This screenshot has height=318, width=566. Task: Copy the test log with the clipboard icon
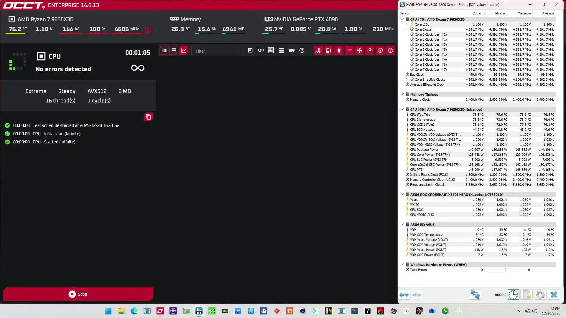click(x=148, y=117)
